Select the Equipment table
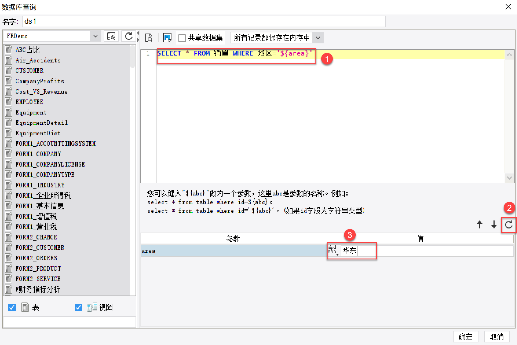The width and height of the screenshot is (517, 345). 31,112
